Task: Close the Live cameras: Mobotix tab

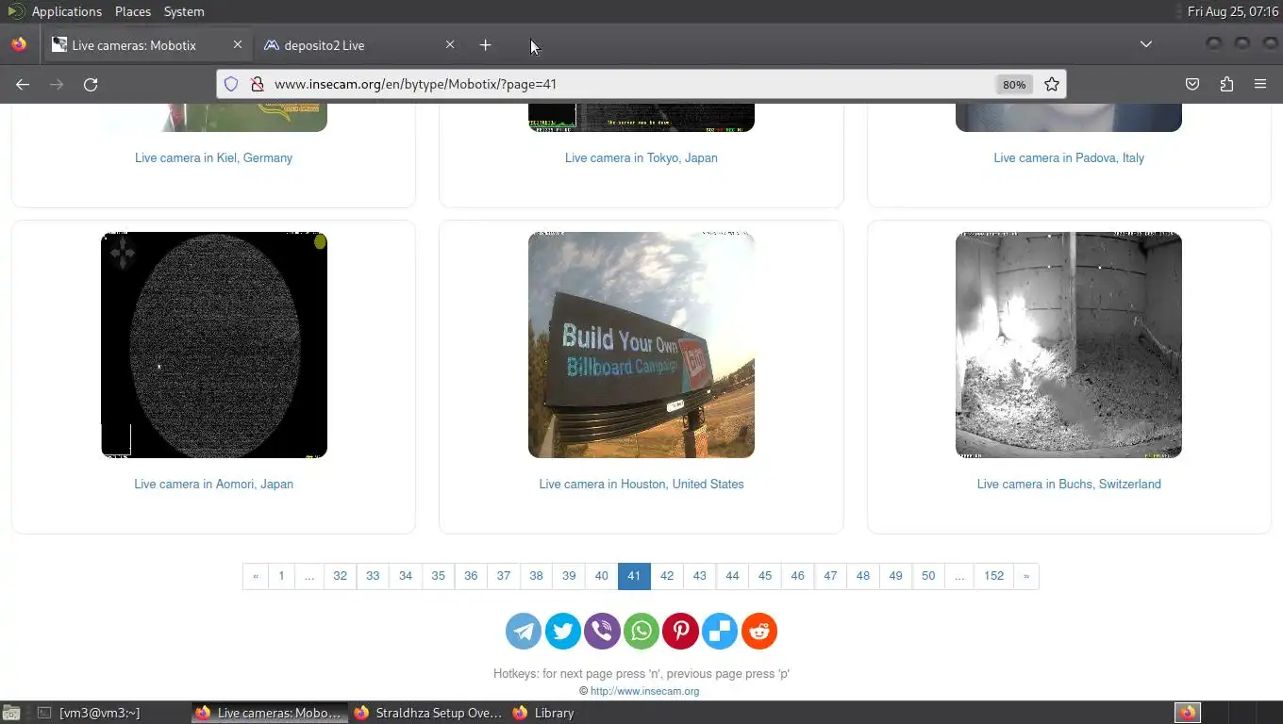Action: [x=238, y=44]
